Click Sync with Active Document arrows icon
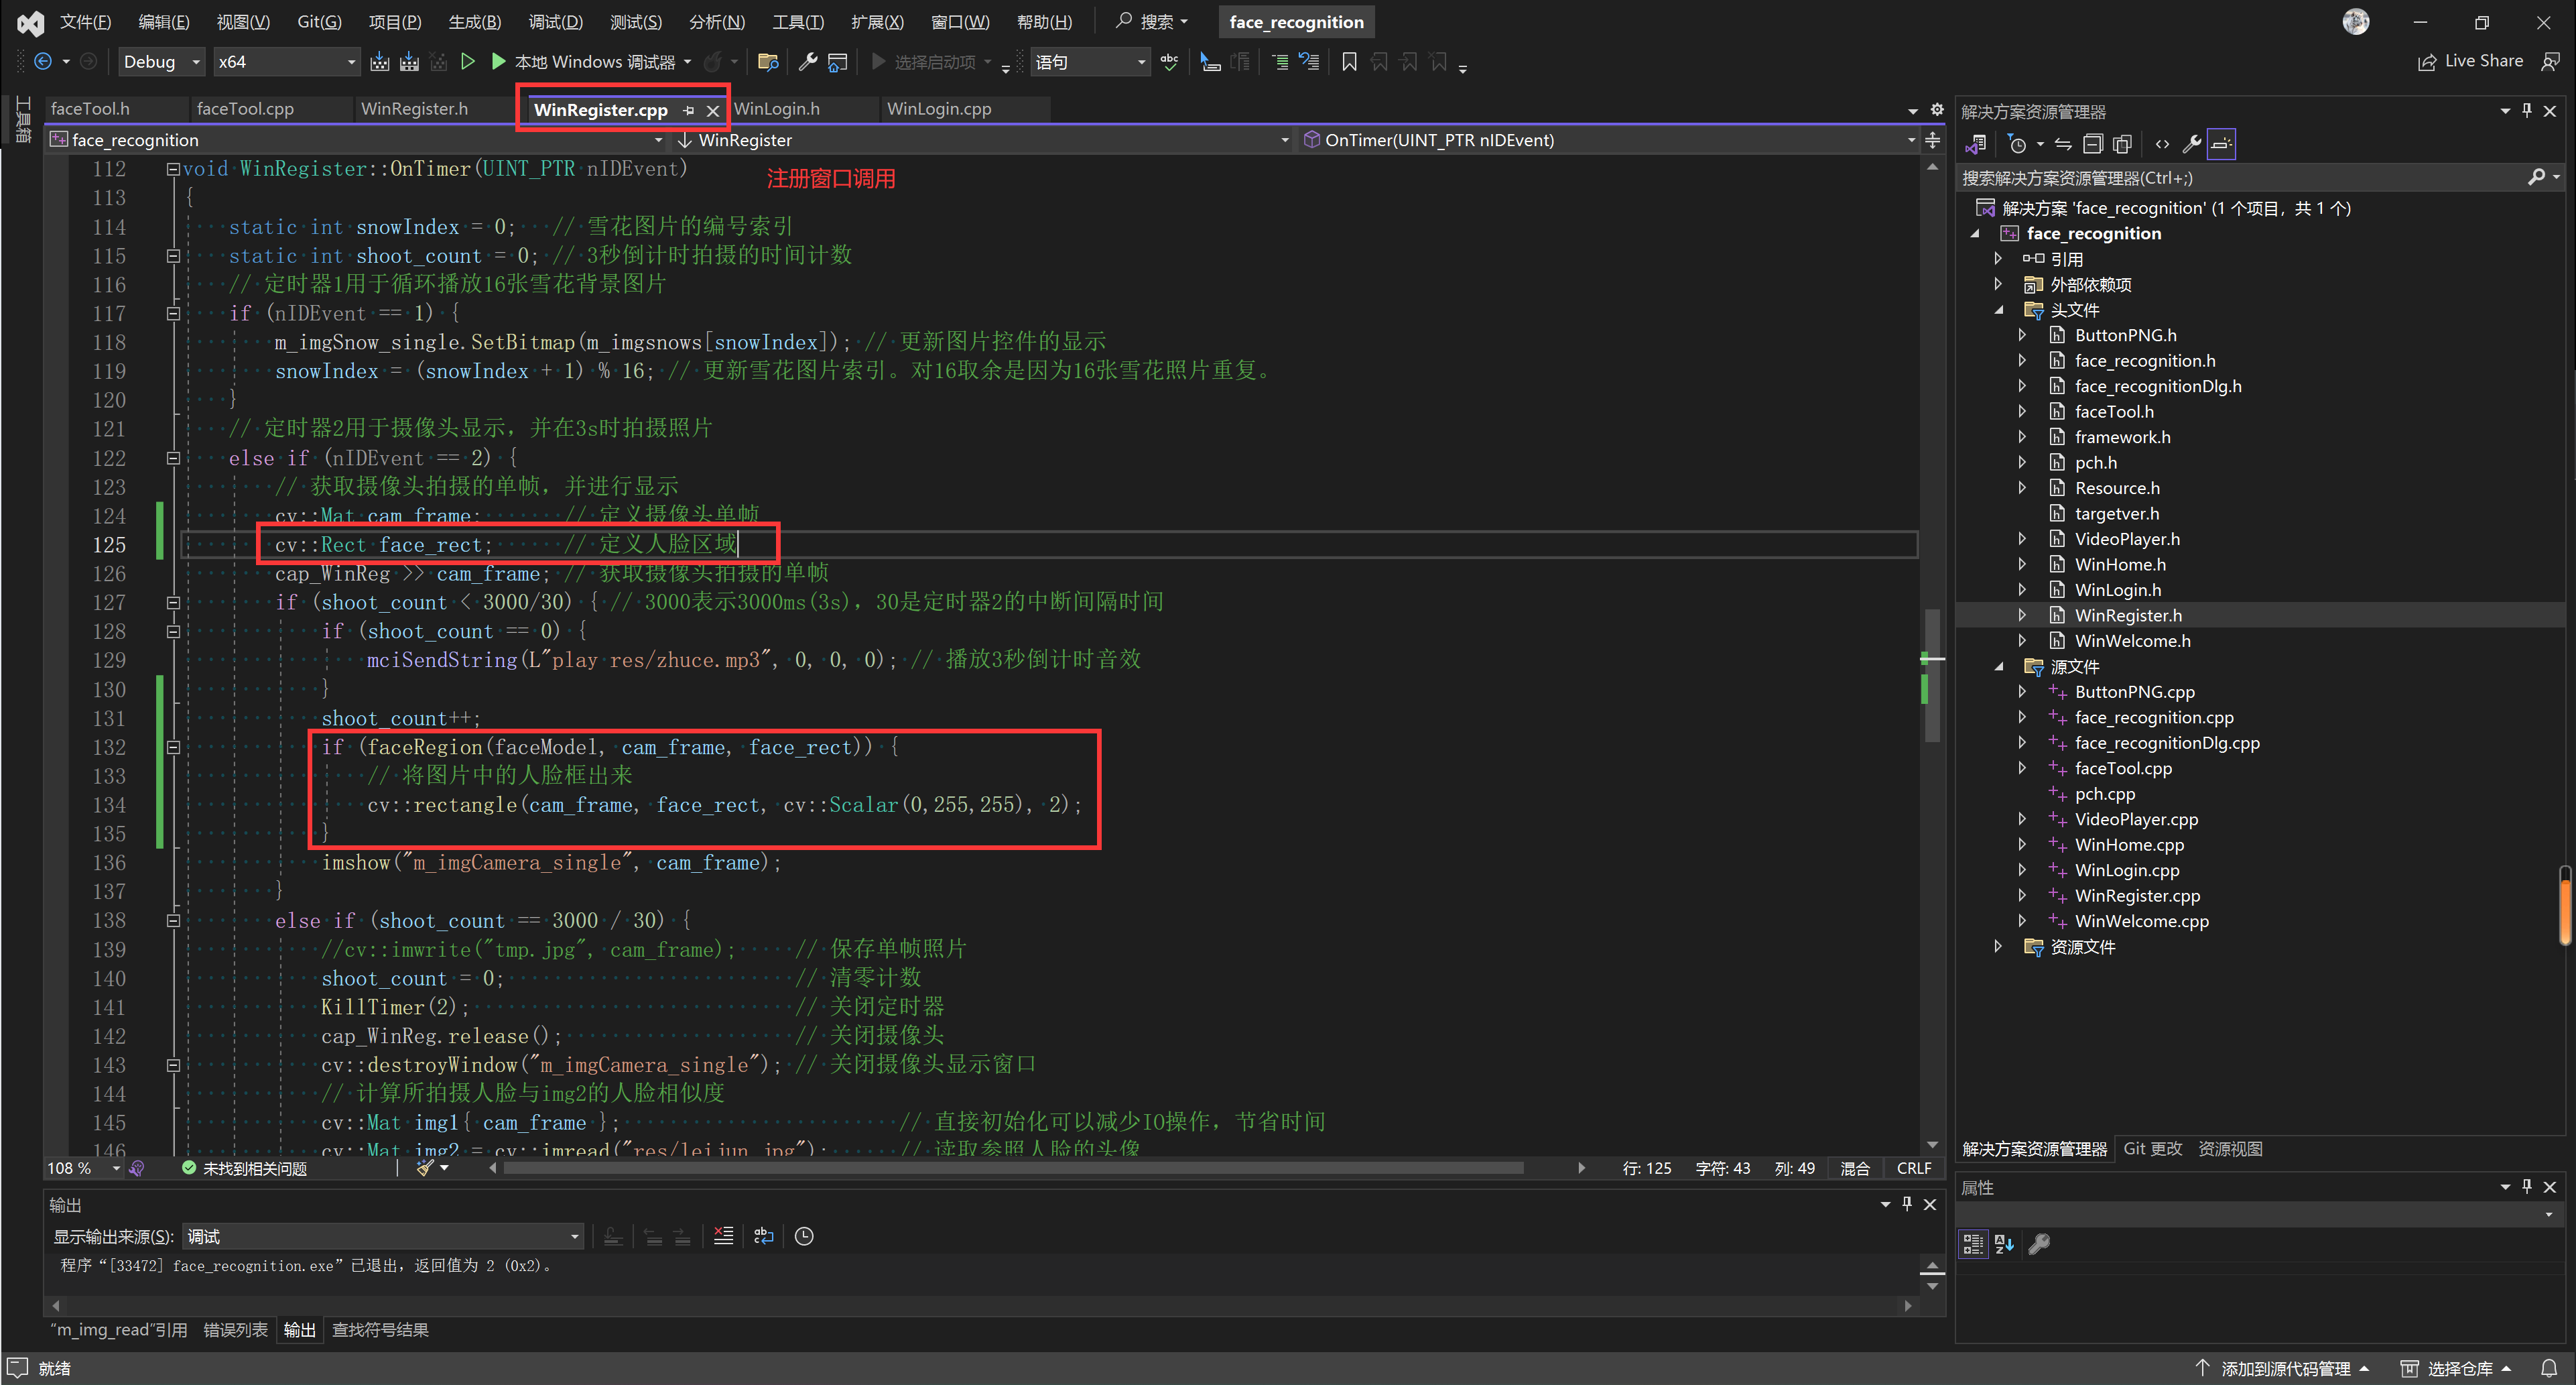The width and height of the screenshot is (2576, 1385). (2063, 144)
